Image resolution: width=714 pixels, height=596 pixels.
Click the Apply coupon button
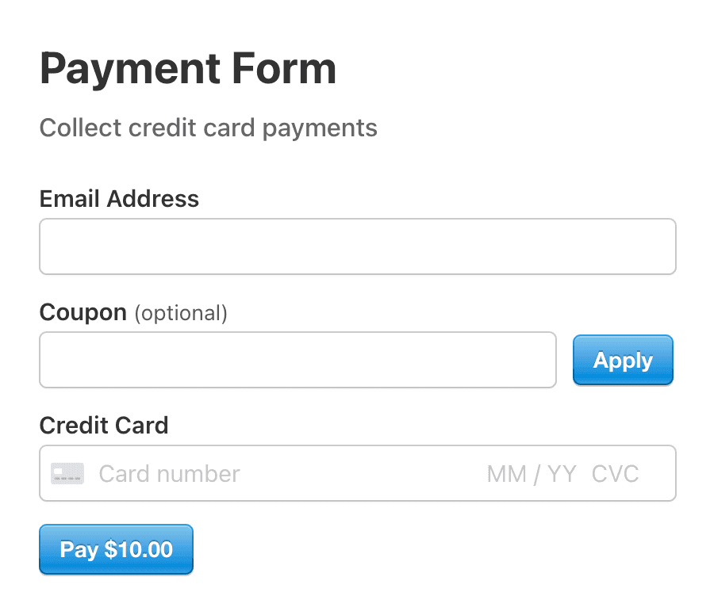(x=623, y=360)
